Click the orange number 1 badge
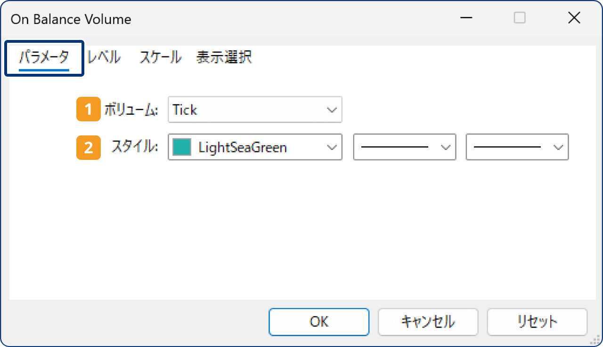The width and height of the screenshot is (603, 347). tap(88, 109)
